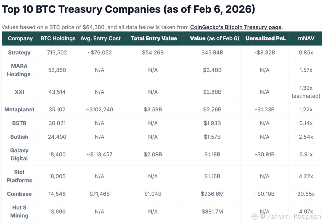Viewport: 323px width, 223px height.
Task: Click the Value (as of Feb 6) header
Action: click(215, 39)
